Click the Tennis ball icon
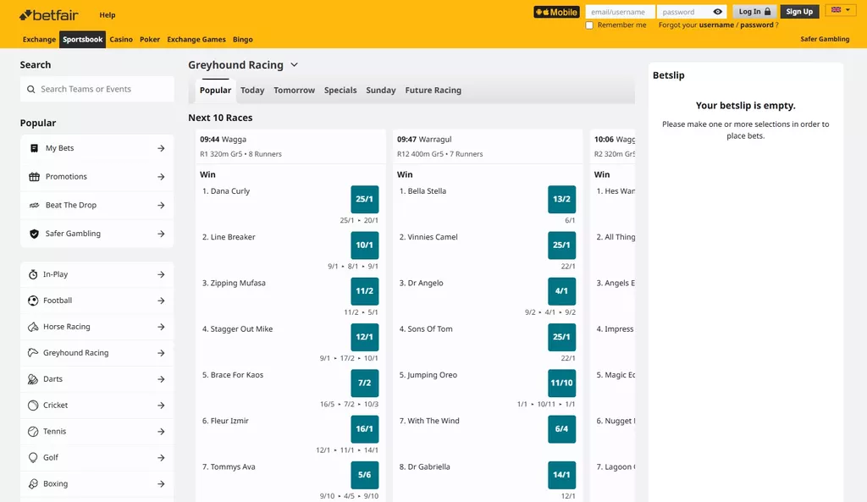867x502 pixels. pyautogui.click(x=33, y=431)
